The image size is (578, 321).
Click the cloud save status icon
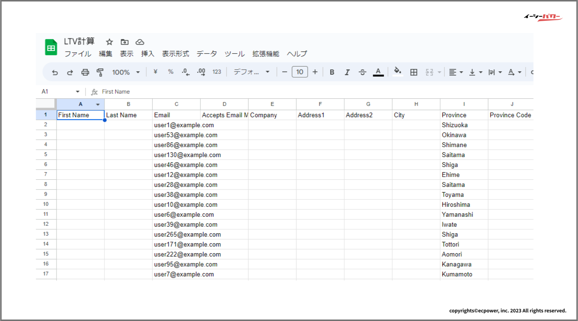(x=140, y=42)
